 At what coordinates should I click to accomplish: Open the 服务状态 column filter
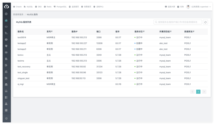144,32
